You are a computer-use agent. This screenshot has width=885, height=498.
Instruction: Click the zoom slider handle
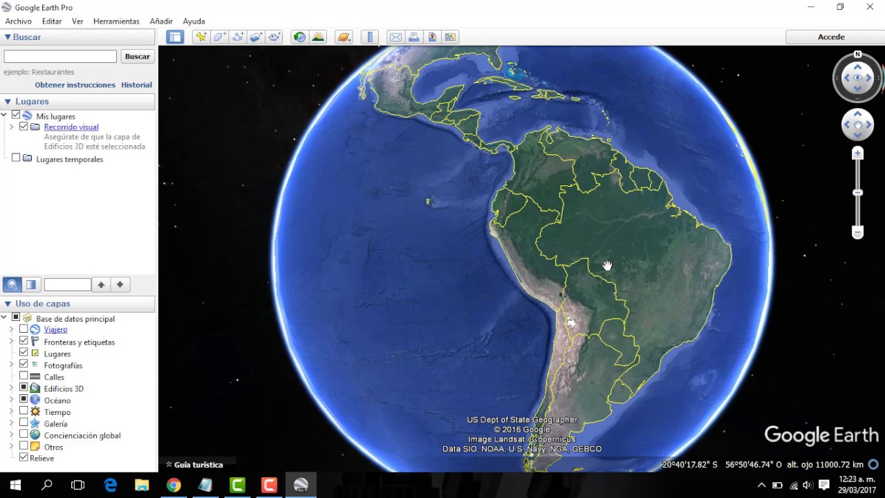(857, 193)
